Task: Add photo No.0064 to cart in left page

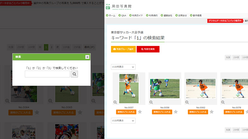Action: point(21,113)
